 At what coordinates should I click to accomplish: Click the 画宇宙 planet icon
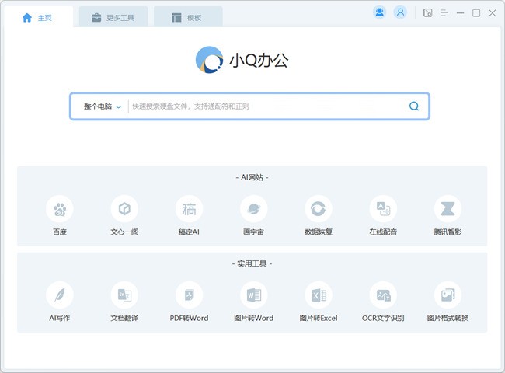(x=254, y=209)
